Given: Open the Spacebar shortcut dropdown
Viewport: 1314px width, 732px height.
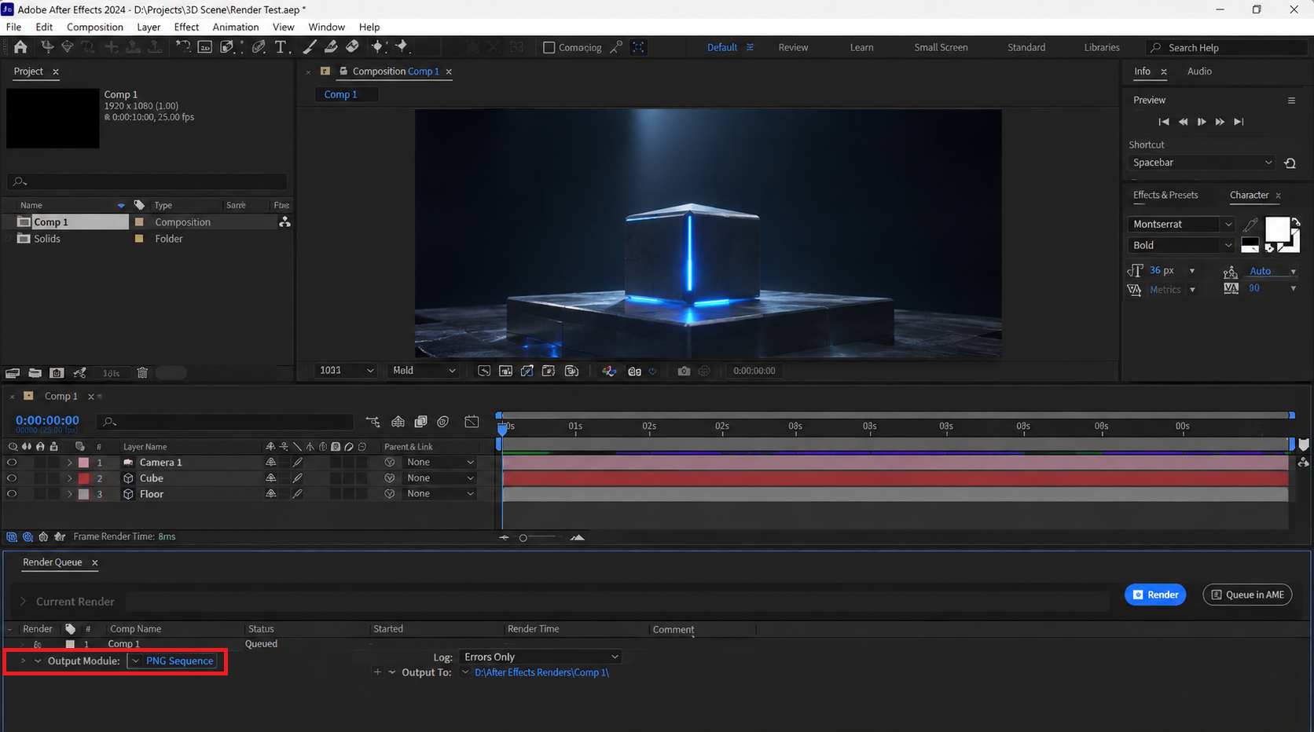Looking at the screenshot, I should (x=1202, y=163).
